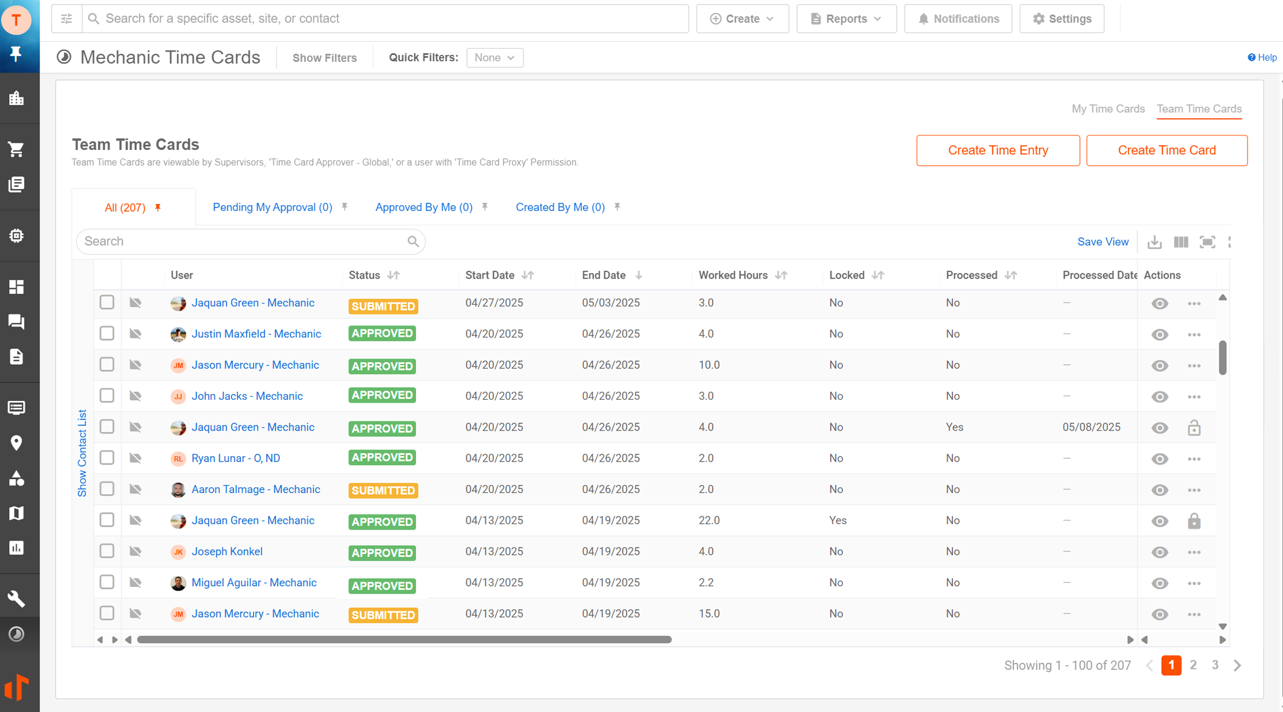This screenshot has width=1283, height=712.
Task: View John Jacks time card eye icon
Action: click(1159, 396)
